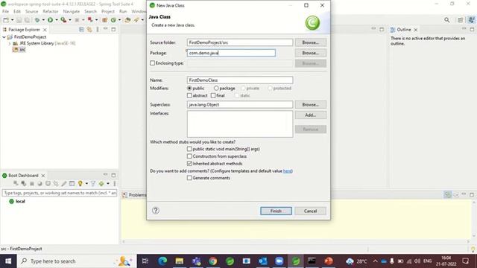Click the New Java Class green C icon

(x=113, y=20)
